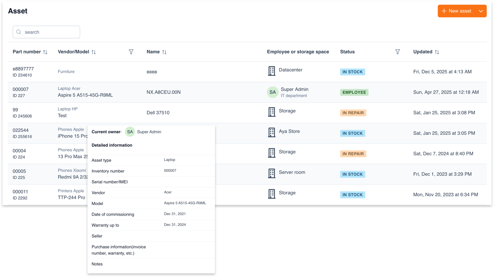This screenshot has width=494, height=277.
Task: Select the IN REPAIR badge on Dell 37510 row
Action: [353, 113]
